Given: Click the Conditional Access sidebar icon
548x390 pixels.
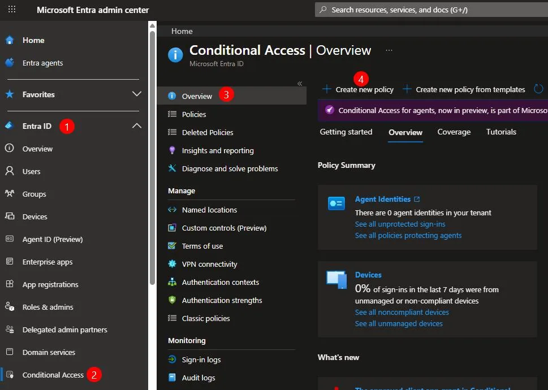Looking at the screenshot, I should click(x=10, y=375).
